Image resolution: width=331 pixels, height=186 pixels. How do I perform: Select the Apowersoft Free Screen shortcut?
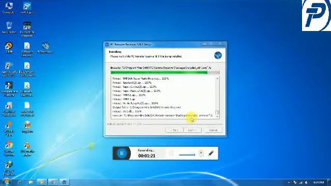[9, 69]
